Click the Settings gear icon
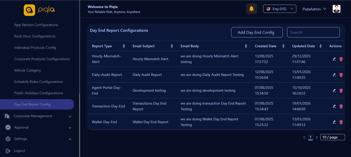Screen dimensions: 351x157 [x=8, y=139]
